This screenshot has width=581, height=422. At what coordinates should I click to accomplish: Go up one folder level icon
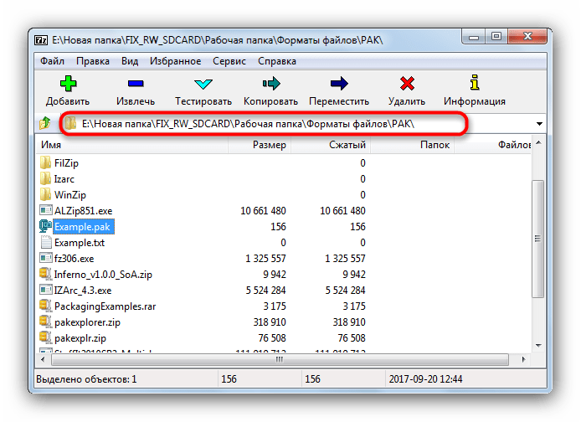(x=45, y=124)
